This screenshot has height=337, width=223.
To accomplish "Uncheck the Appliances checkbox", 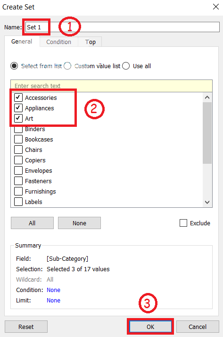I will [18, 107].
